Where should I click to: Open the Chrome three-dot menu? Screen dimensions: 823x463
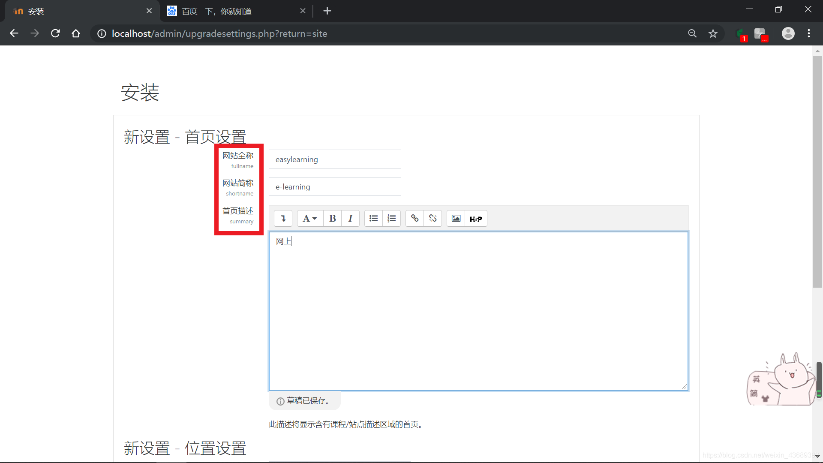(809, 33)
